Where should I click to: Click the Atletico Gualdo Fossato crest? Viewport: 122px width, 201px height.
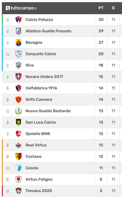(x=18, y=31)
